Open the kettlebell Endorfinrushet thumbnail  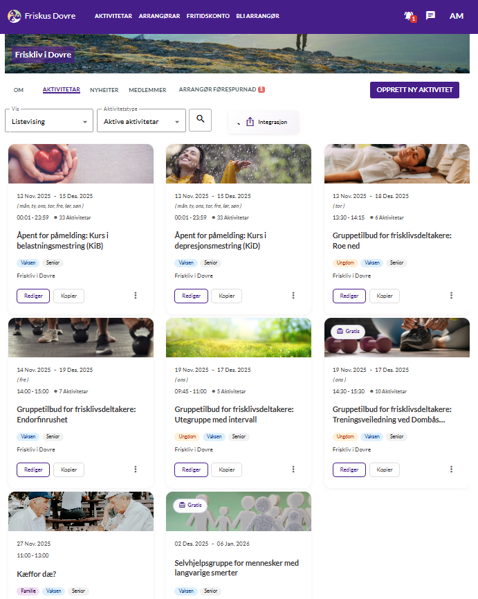81,337
